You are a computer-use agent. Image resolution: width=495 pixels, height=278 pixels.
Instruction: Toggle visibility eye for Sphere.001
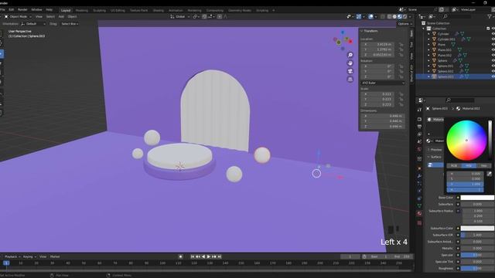(493, 66)
